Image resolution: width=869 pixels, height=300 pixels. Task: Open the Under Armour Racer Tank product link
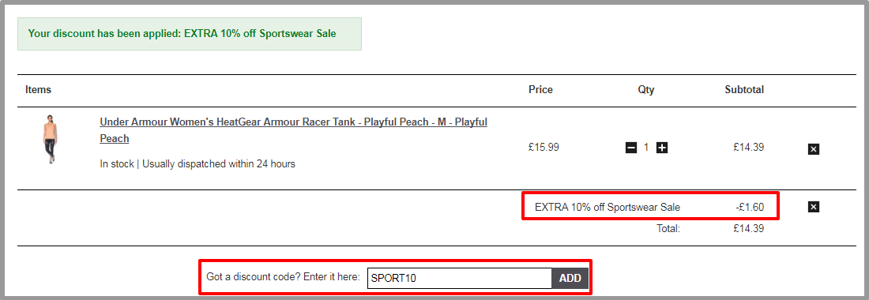point(293,130)
